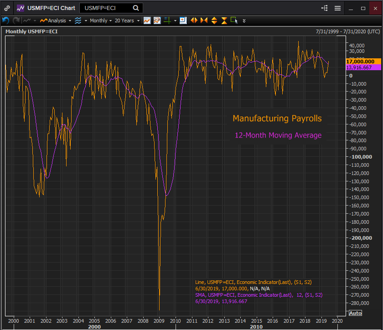Screen dimensions: 383x330
Task: Open the related-items tree icon
Action: (x=324, y=8)
